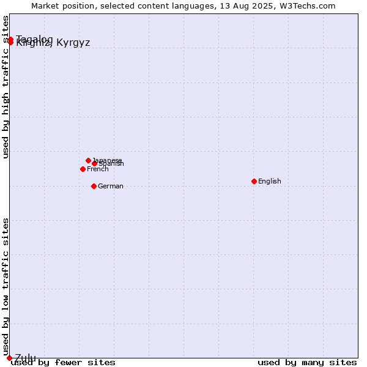Click the Tagalog red data point
The width and height of the screenshot is (367, 367).
pyautogui.click(x=10, y=39)
